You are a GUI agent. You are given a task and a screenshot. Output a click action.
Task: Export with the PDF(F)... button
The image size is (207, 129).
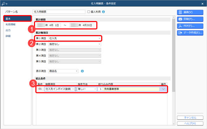[x=190, y=26]
